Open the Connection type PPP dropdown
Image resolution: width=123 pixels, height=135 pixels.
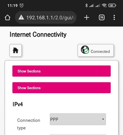(x=78, y=119)
